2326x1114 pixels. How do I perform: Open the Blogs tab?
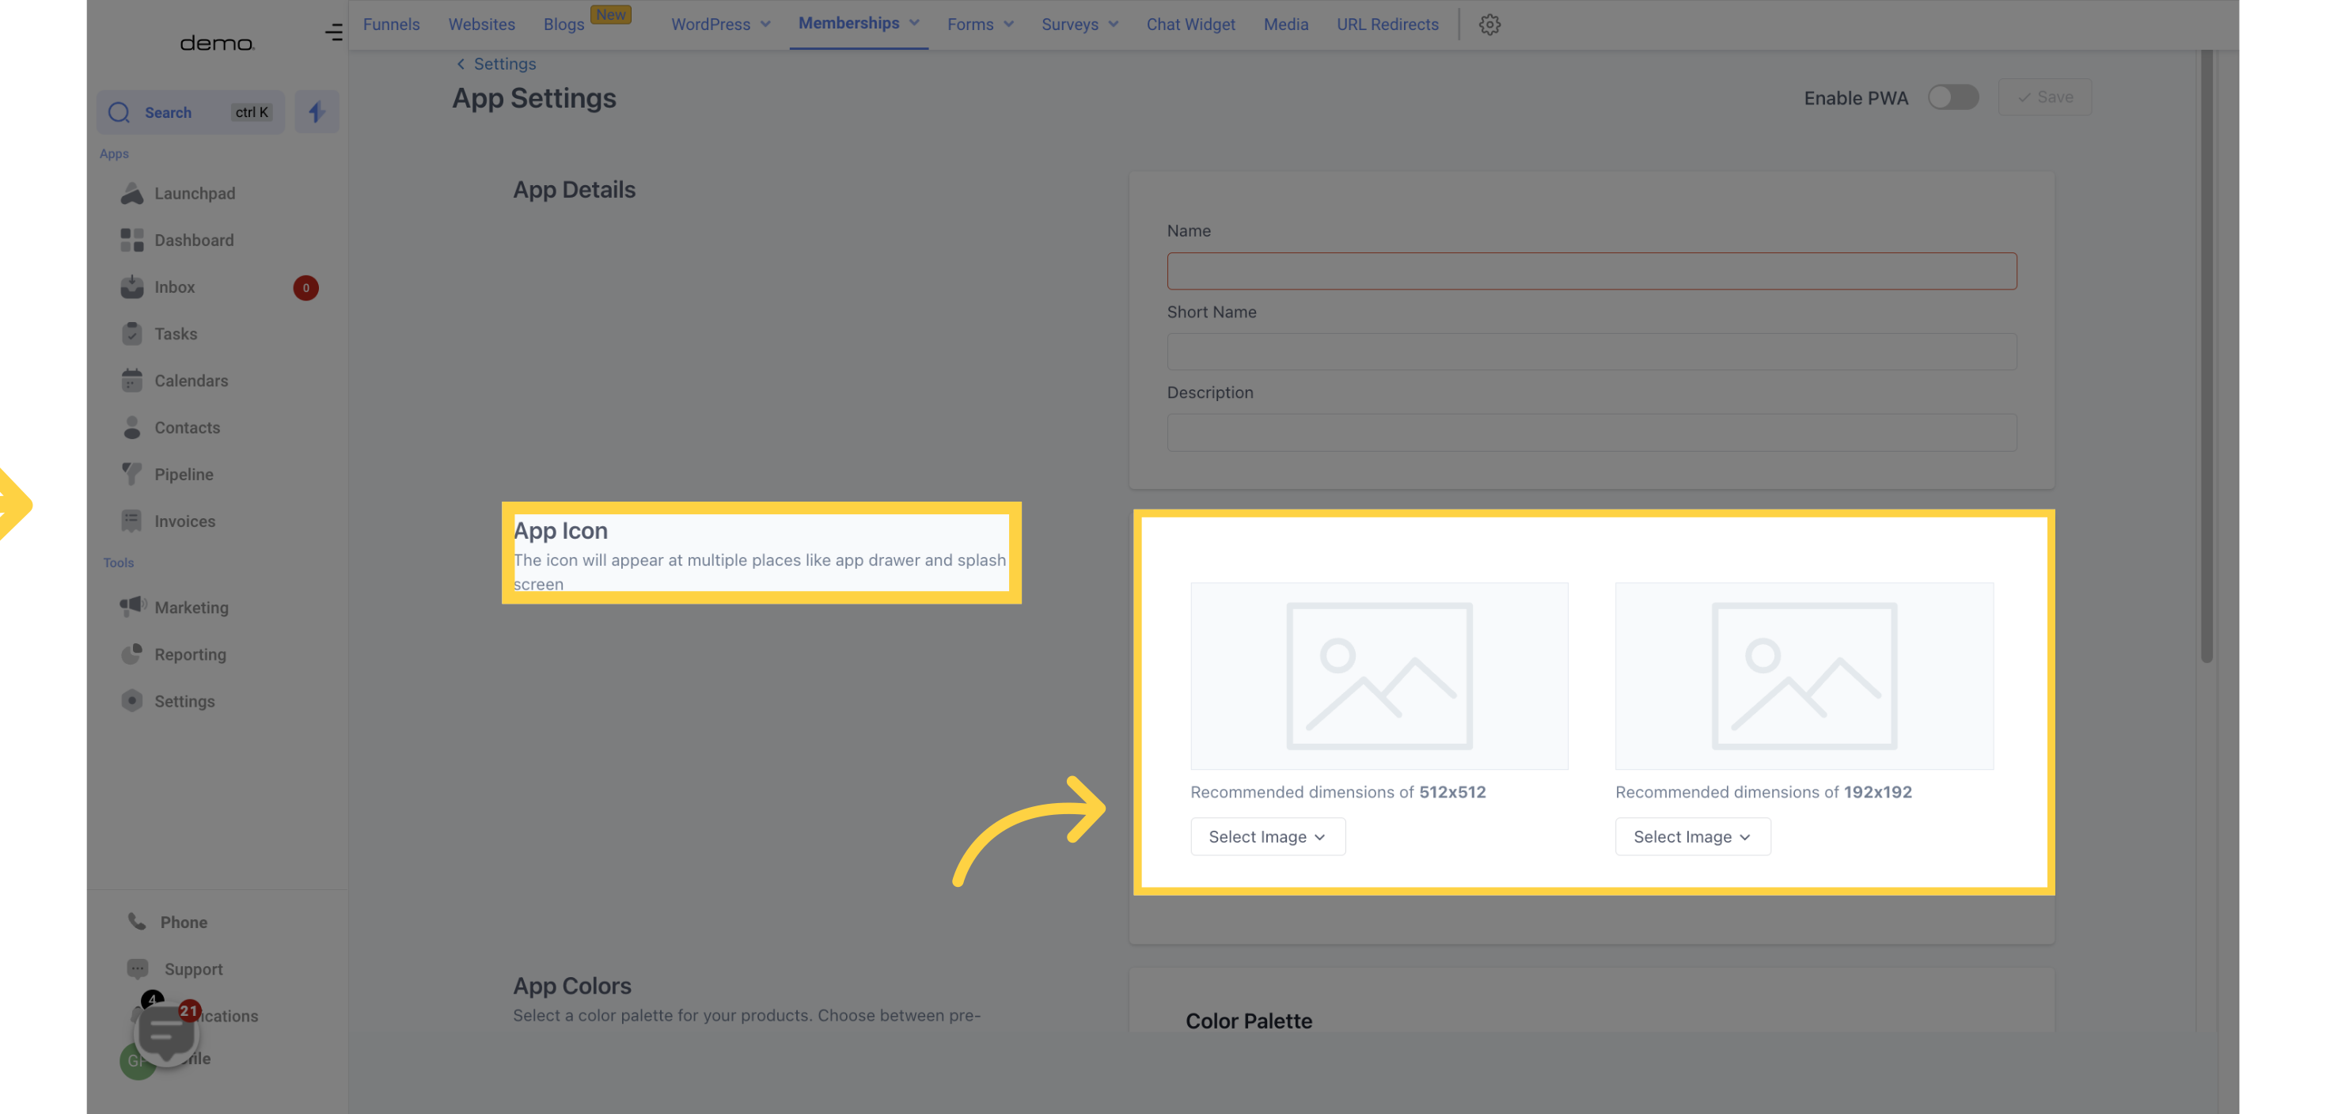point(563,25)
